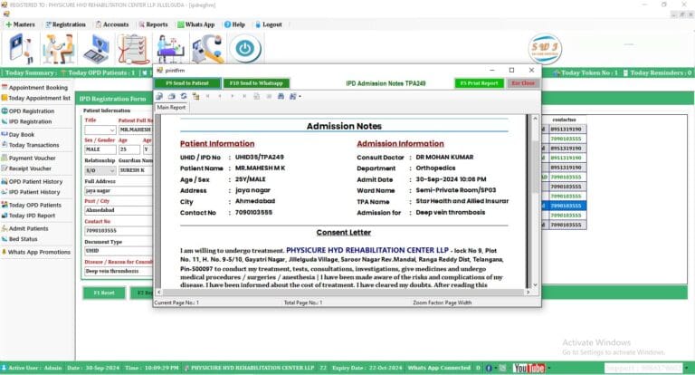The width and height of the screenshot is (695, 375).
Task: Open Receipt Voucher in sidebar
Action: pos(26,168)
